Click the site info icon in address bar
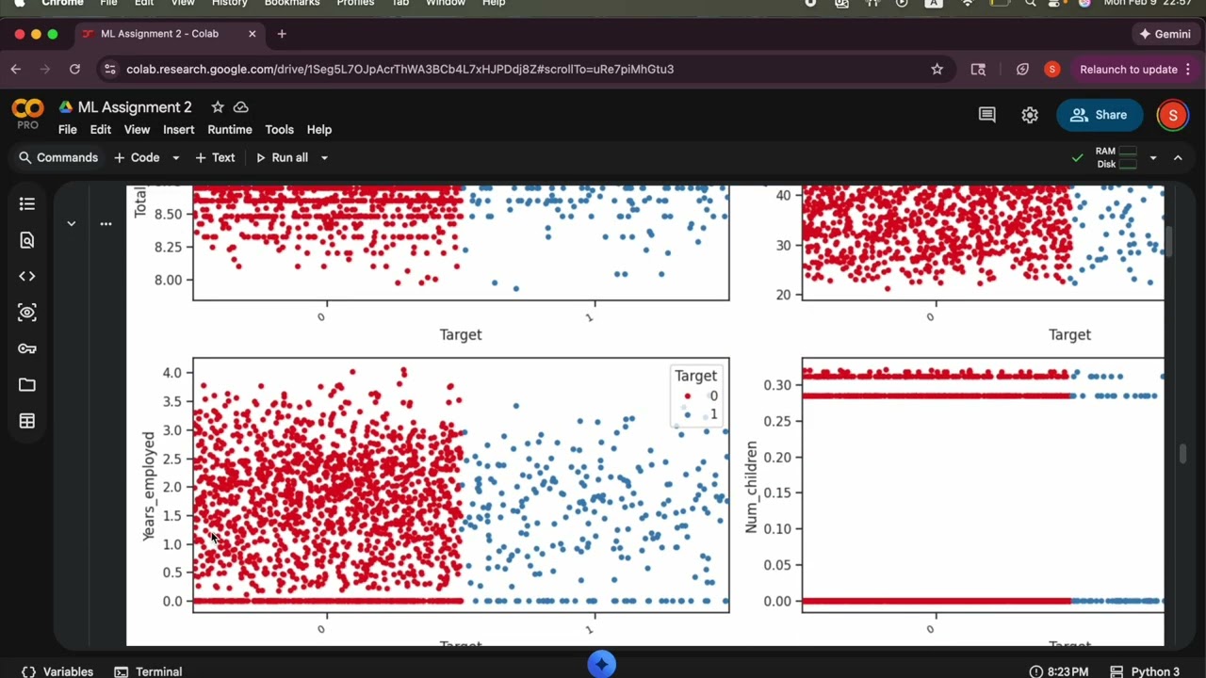 tap(110, 69)
